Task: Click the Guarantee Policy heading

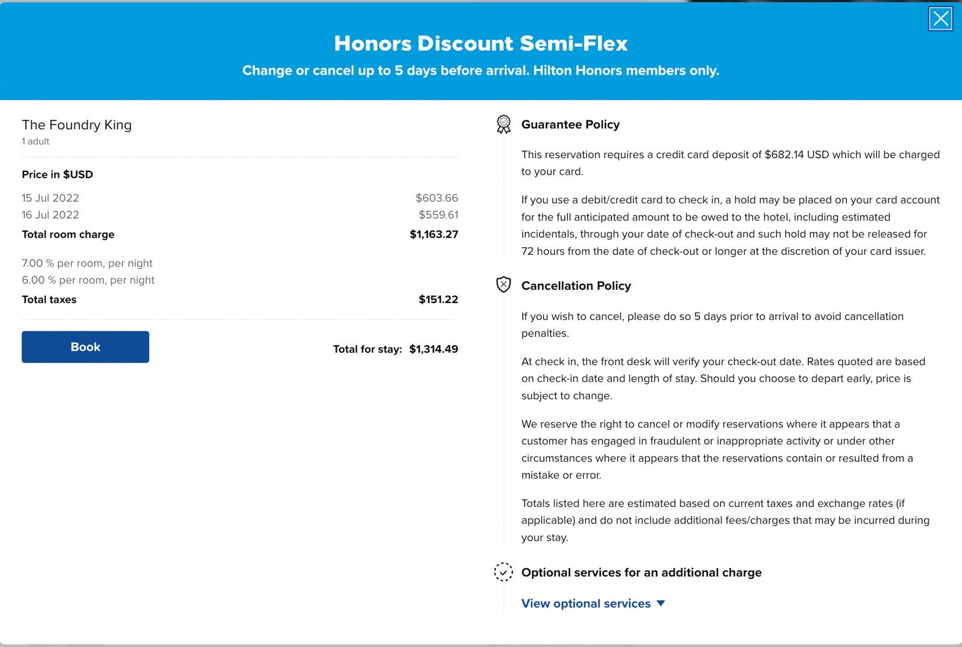Action: [570, 124]
